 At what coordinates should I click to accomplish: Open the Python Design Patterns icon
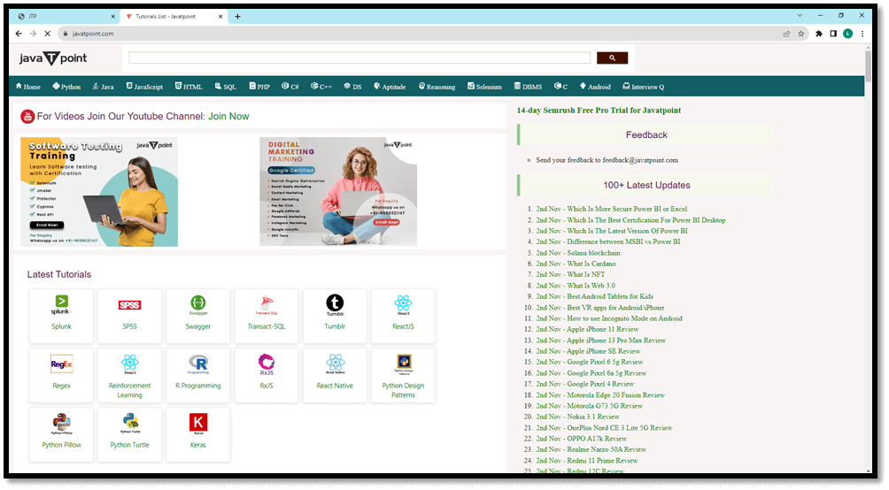coord(403,364)
